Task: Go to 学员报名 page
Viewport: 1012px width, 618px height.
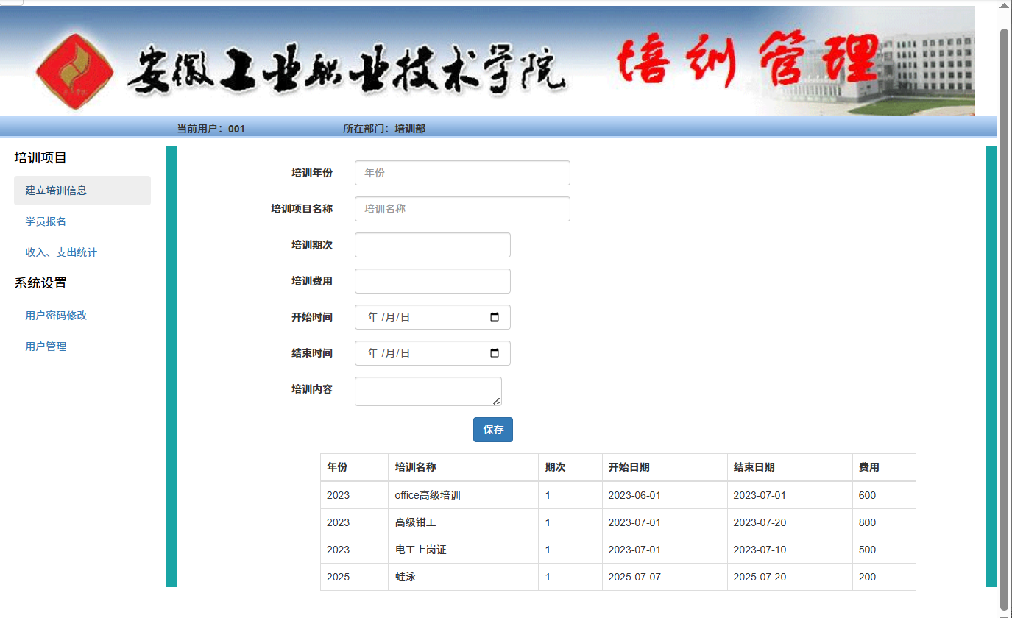Action: pos(46,221)
